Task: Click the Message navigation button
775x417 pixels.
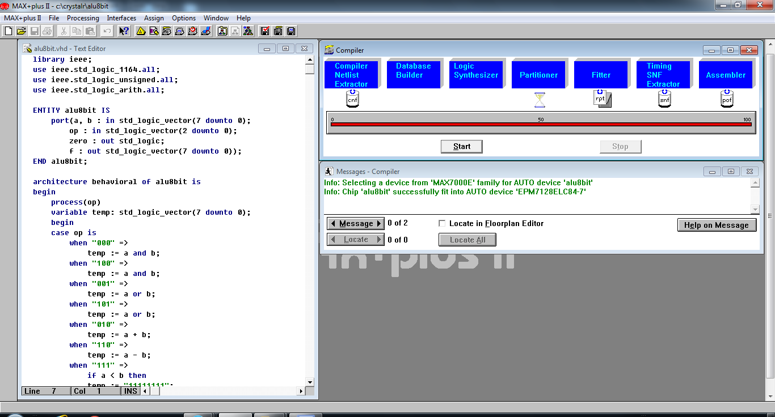Action: point(356,223)
